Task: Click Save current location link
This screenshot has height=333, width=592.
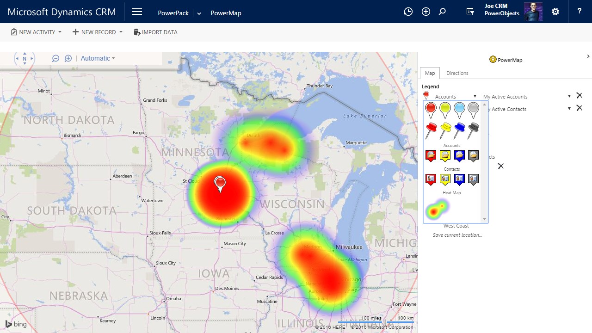Action: pos(457,235)
